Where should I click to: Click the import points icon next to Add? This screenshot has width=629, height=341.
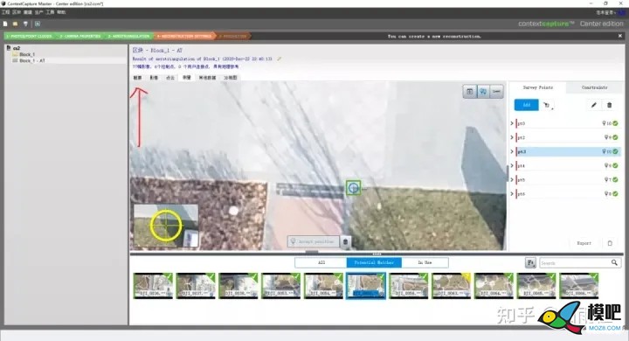tap(547, 105)
